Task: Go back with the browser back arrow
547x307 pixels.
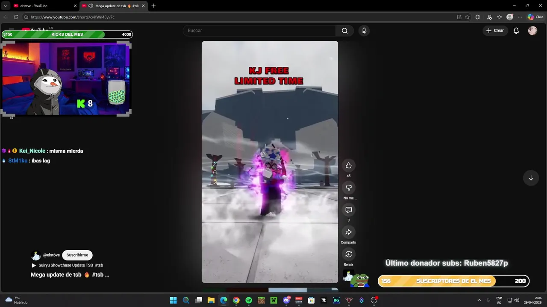Action: click(x=6, y=17)
